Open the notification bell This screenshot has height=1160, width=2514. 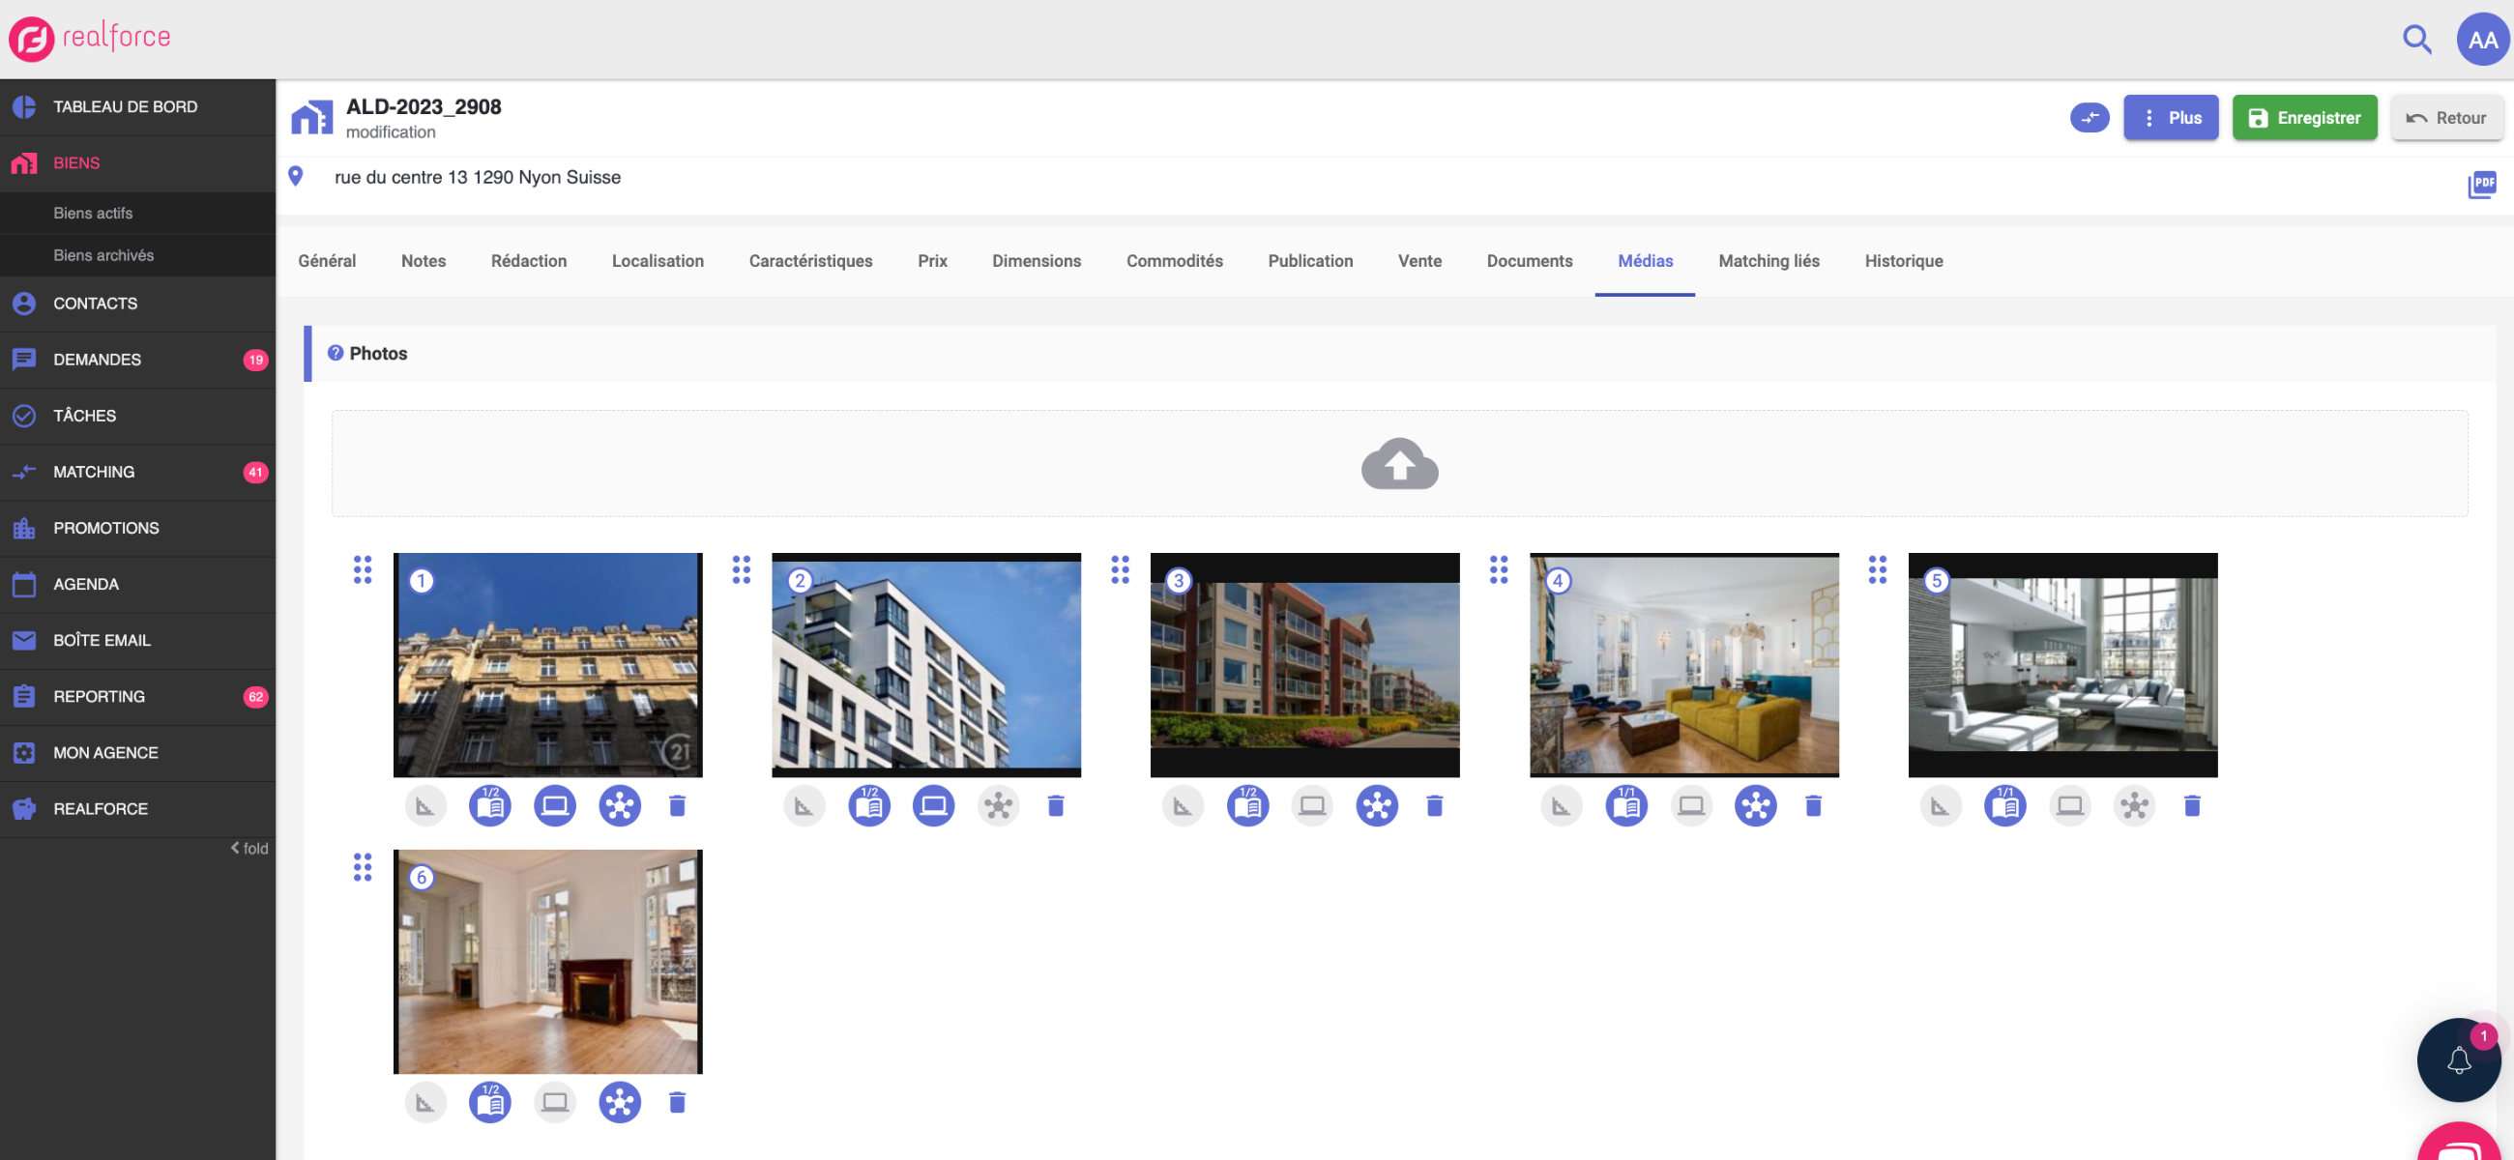(x=2458, y=1059)
